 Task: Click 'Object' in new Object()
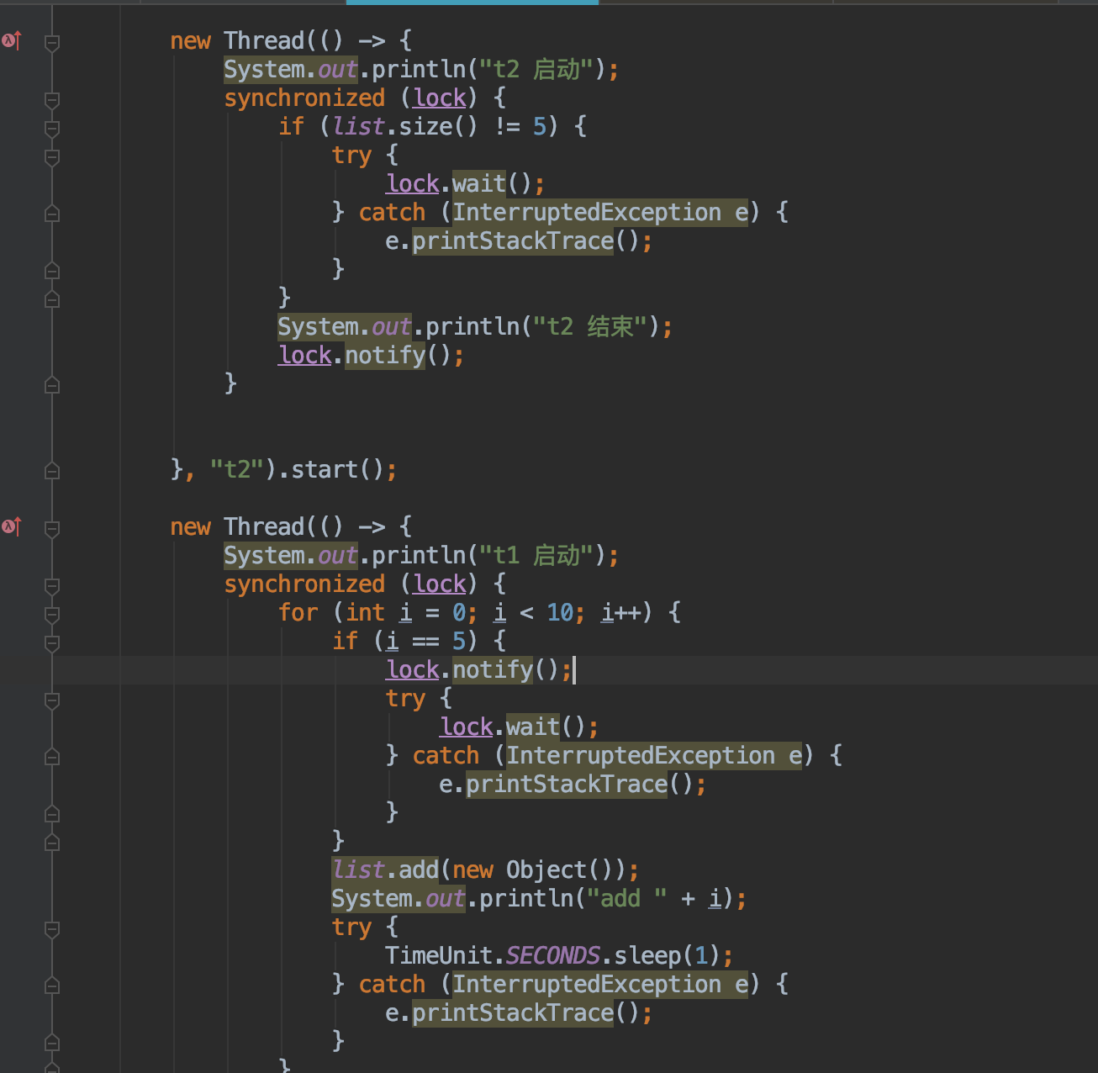click(x=546, y=869)
